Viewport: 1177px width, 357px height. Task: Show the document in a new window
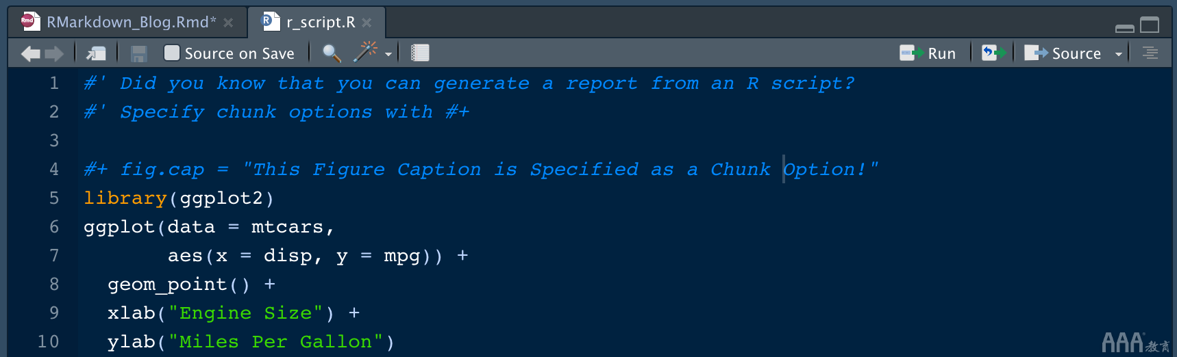pos(96,53)
